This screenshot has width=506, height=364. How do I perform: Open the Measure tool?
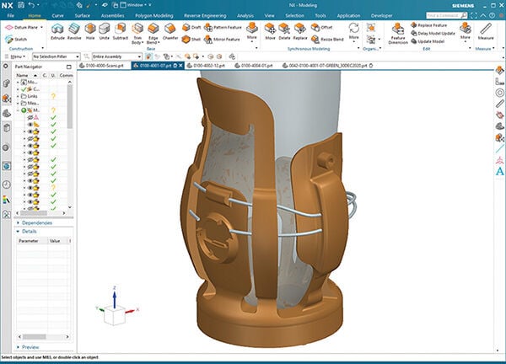click(x=486, y=32)
